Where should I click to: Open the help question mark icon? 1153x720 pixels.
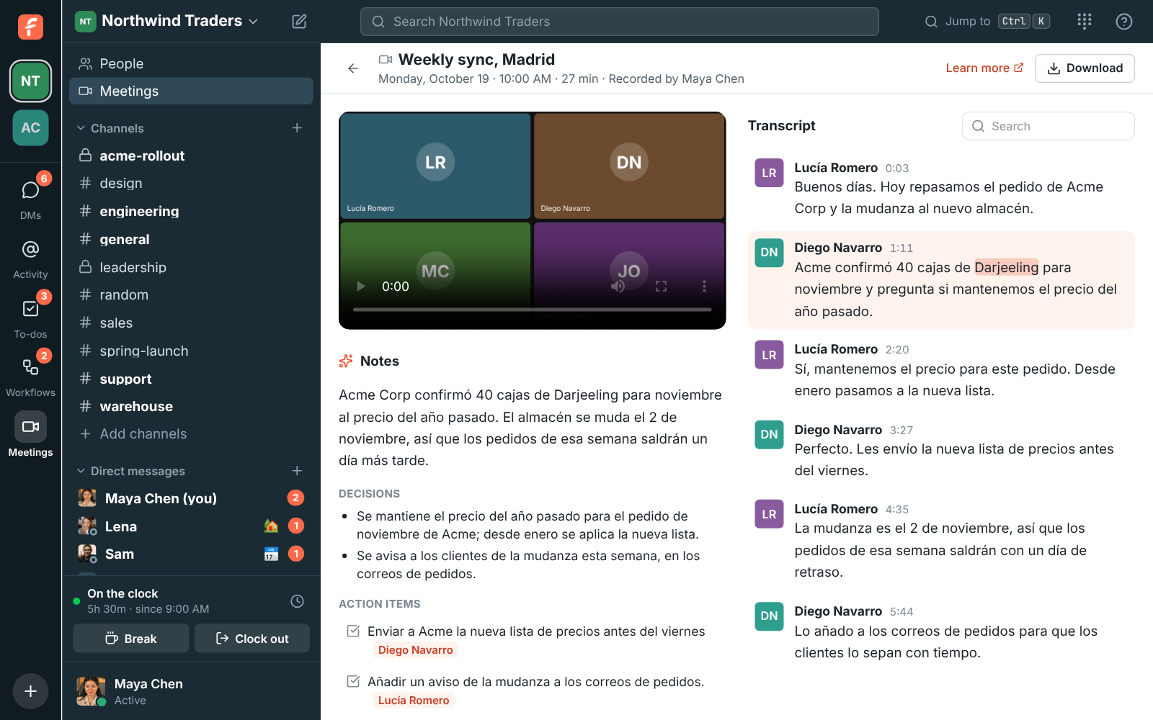click(1123, 22)
